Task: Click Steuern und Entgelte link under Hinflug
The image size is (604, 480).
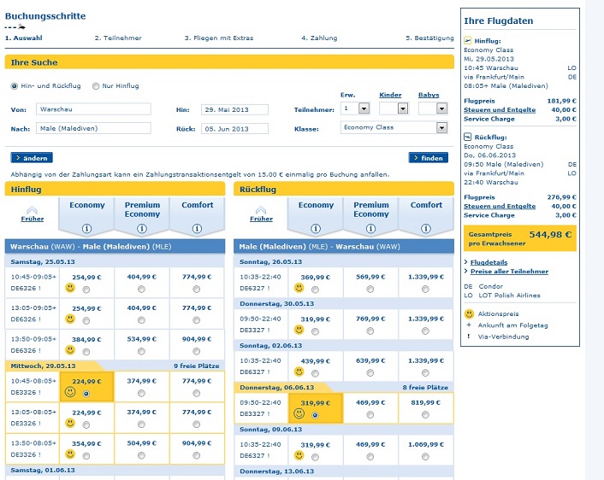Action: coord(500,110)
